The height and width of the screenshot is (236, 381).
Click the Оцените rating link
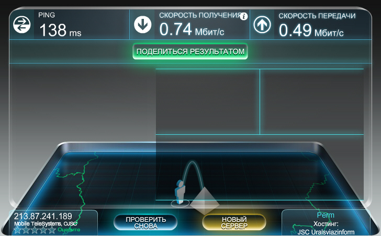click(69, 230)
